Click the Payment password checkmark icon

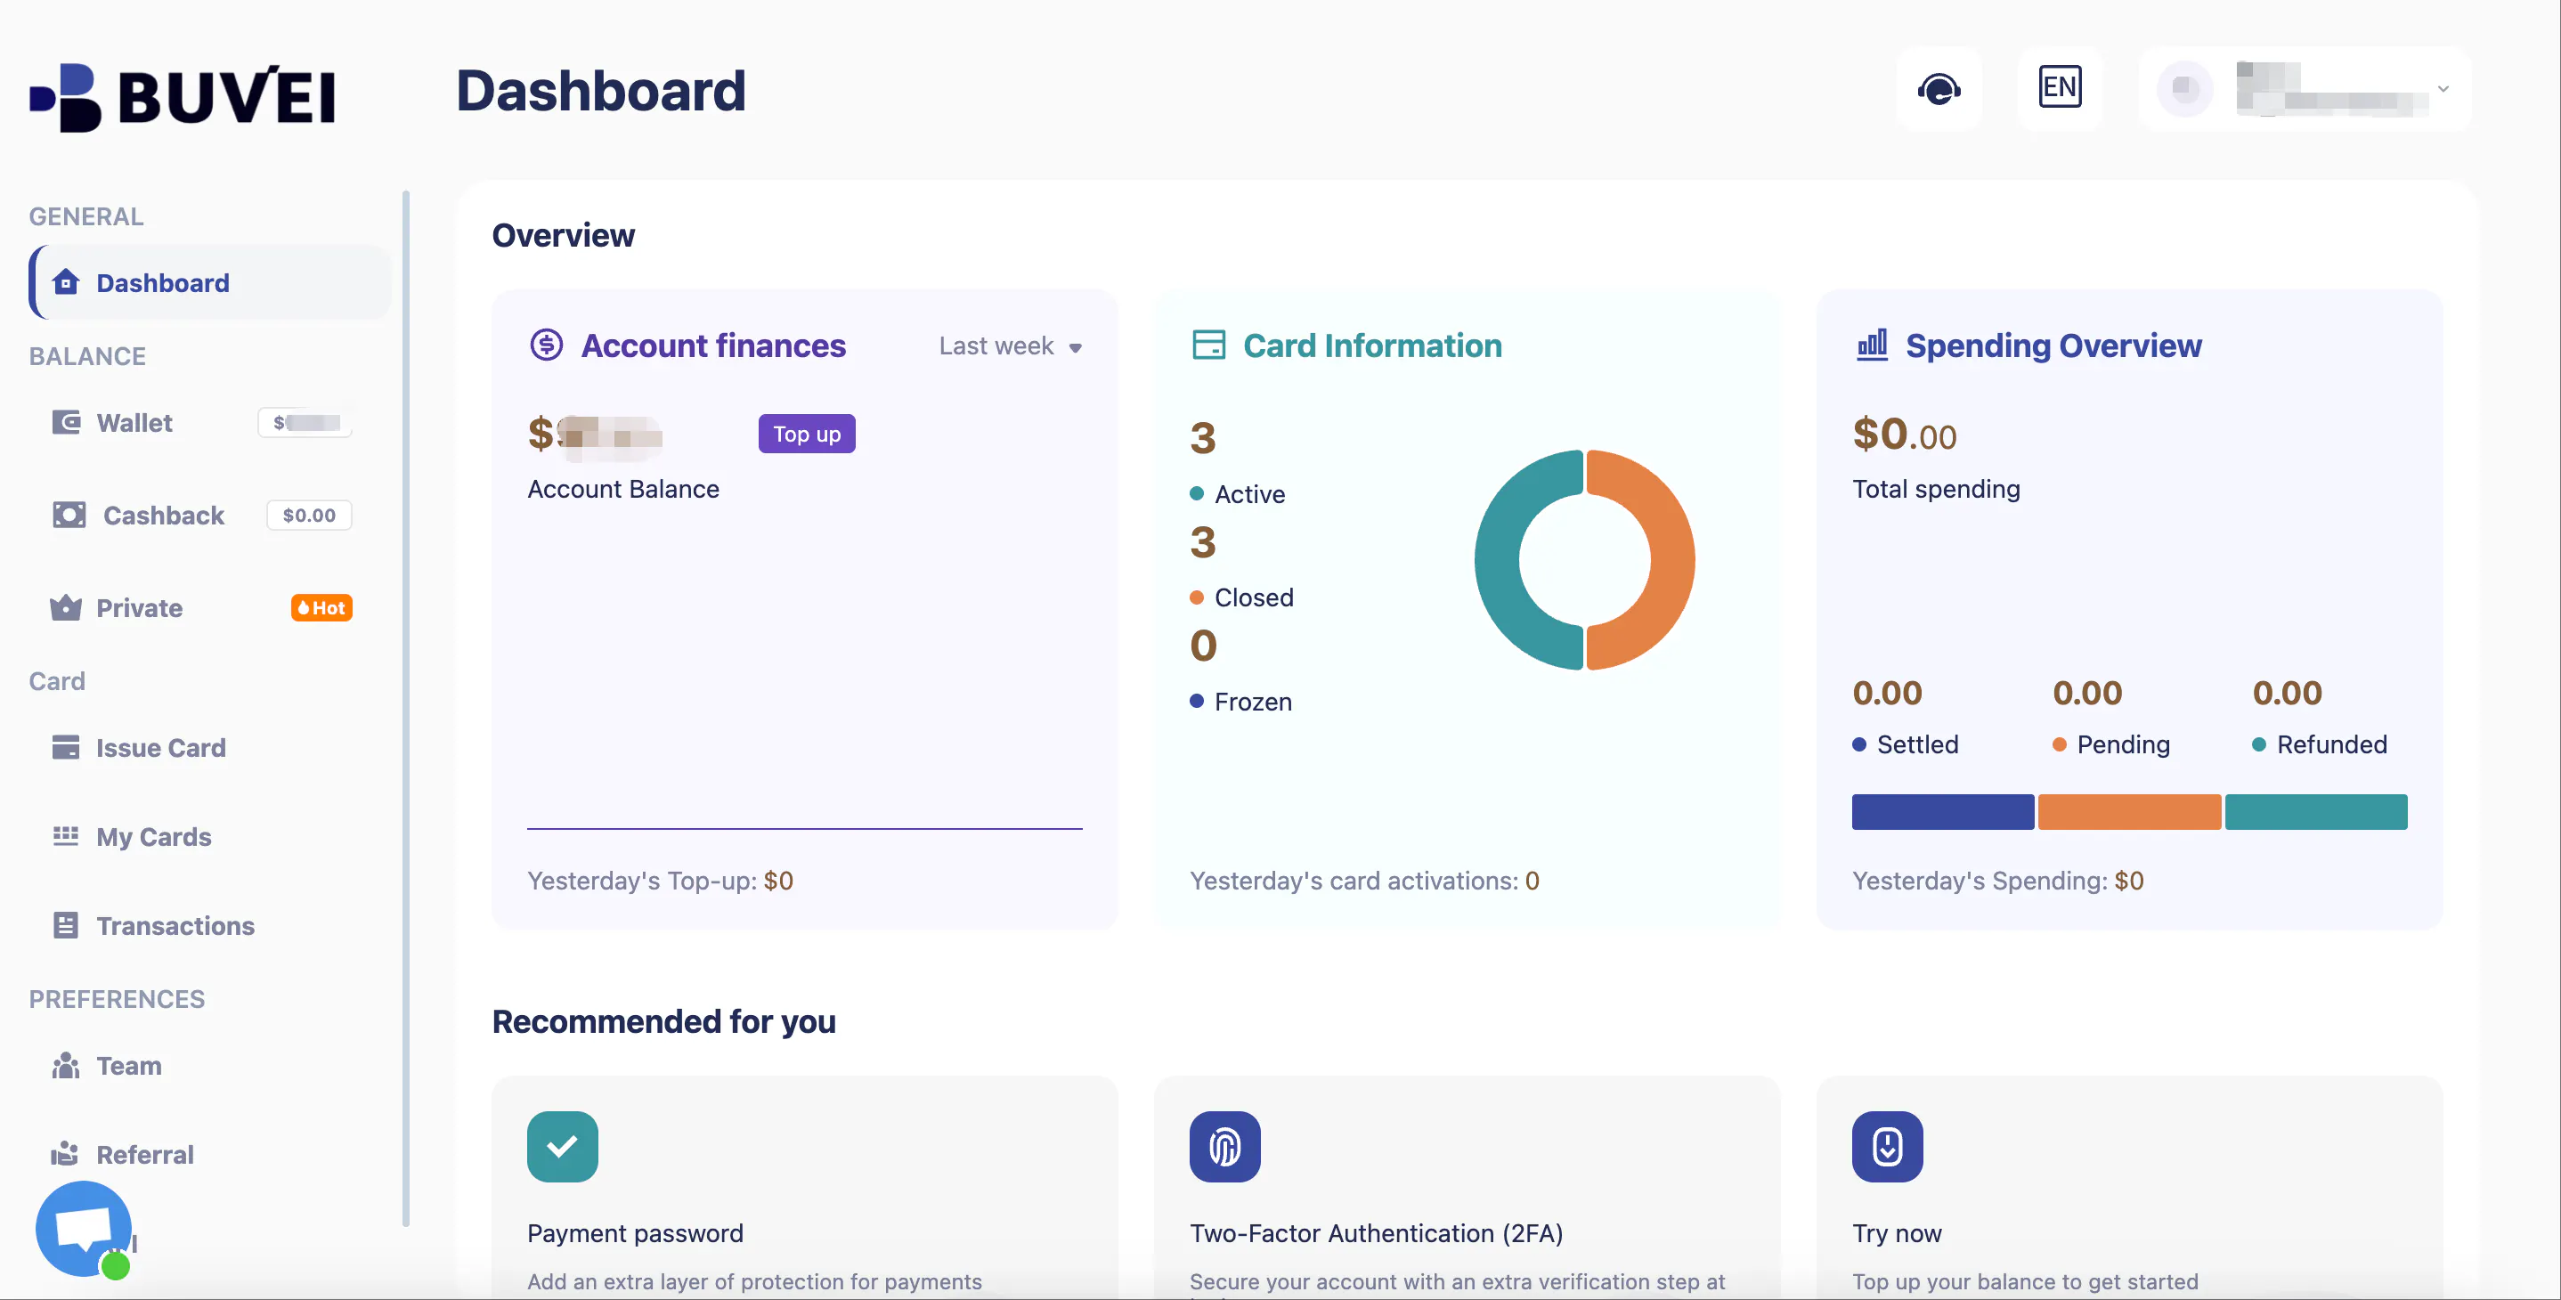tap(562, 1146)
